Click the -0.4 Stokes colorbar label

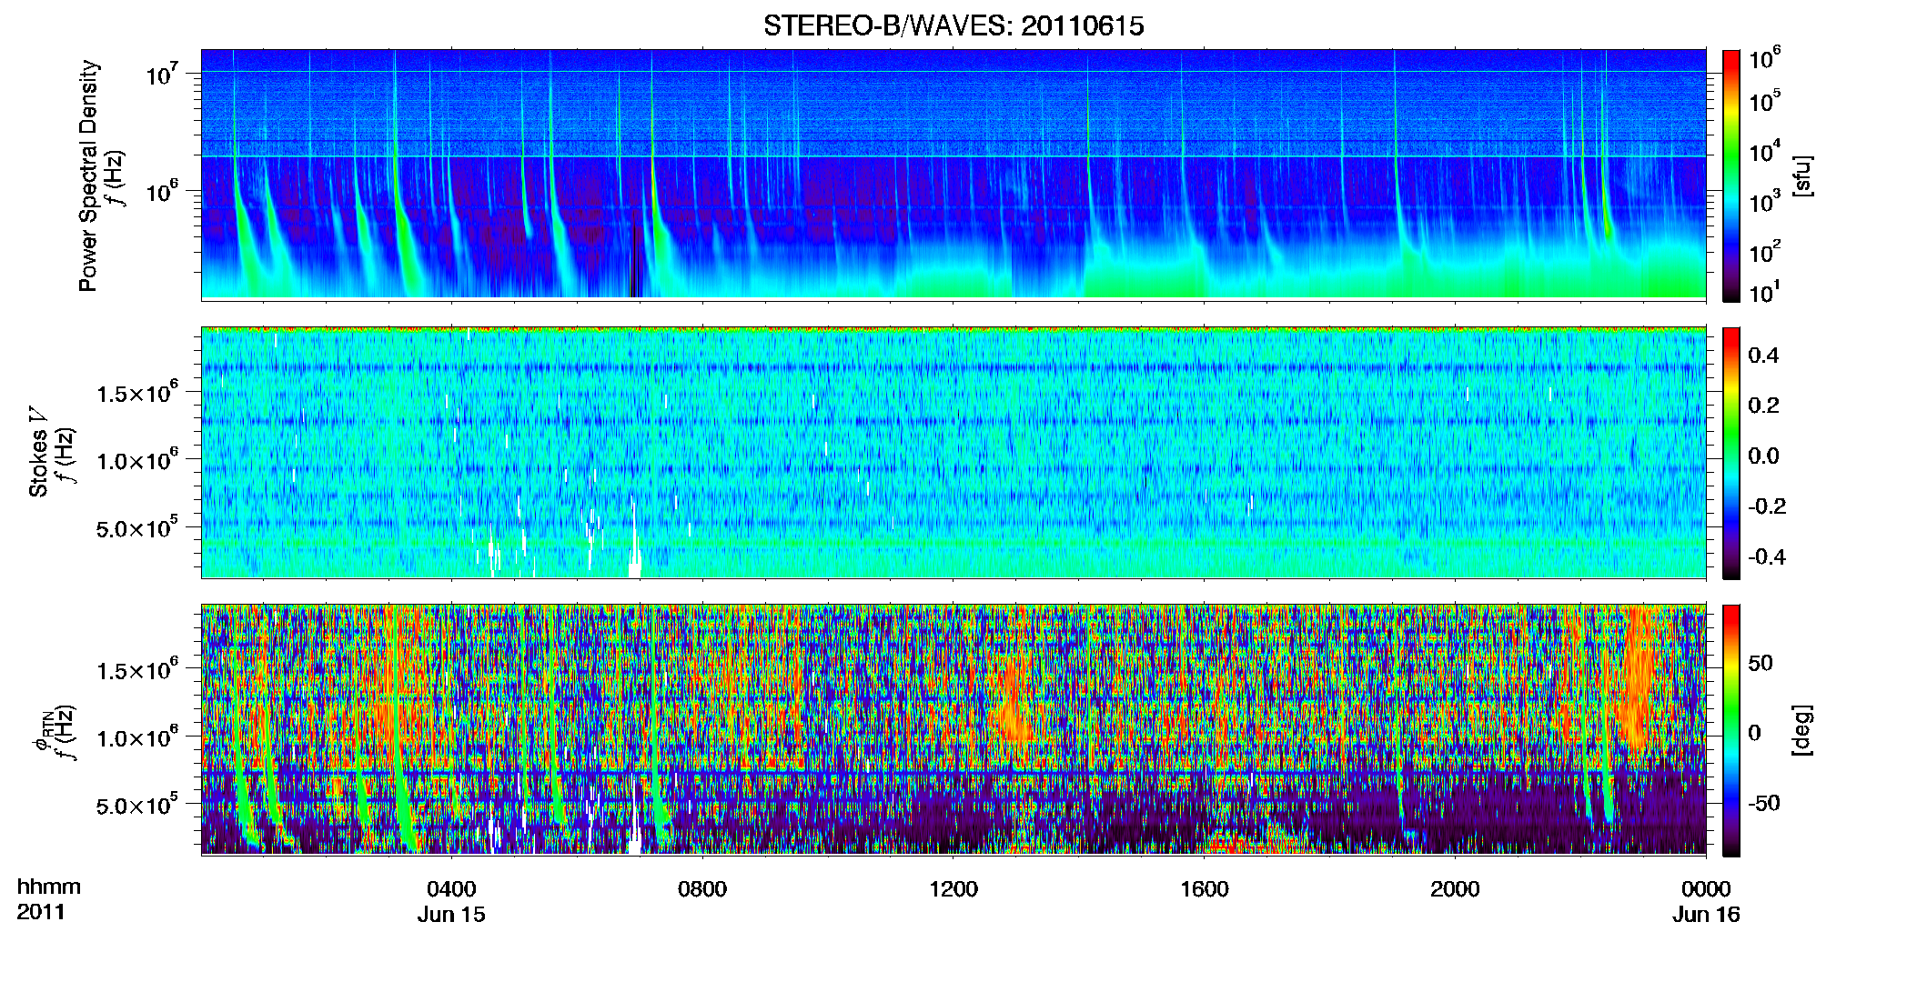point(1767,556)
